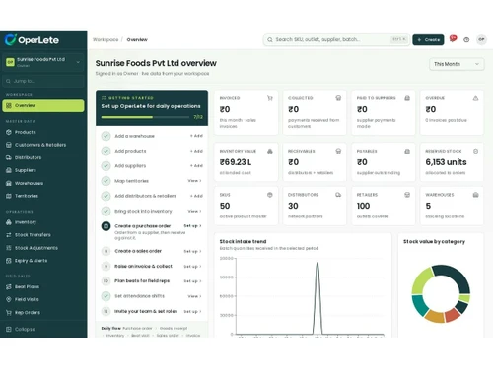Screen dimensions: 493x369
Task: Click the Warehouses card icon
Action: pos(475,195)
